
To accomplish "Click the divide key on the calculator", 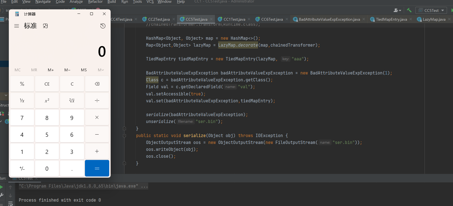I will (97, 101).
